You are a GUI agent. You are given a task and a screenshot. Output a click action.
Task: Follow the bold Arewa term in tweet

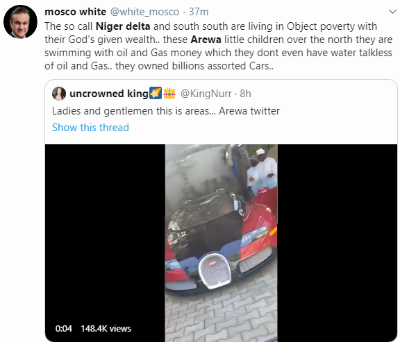tap(206, 40)
